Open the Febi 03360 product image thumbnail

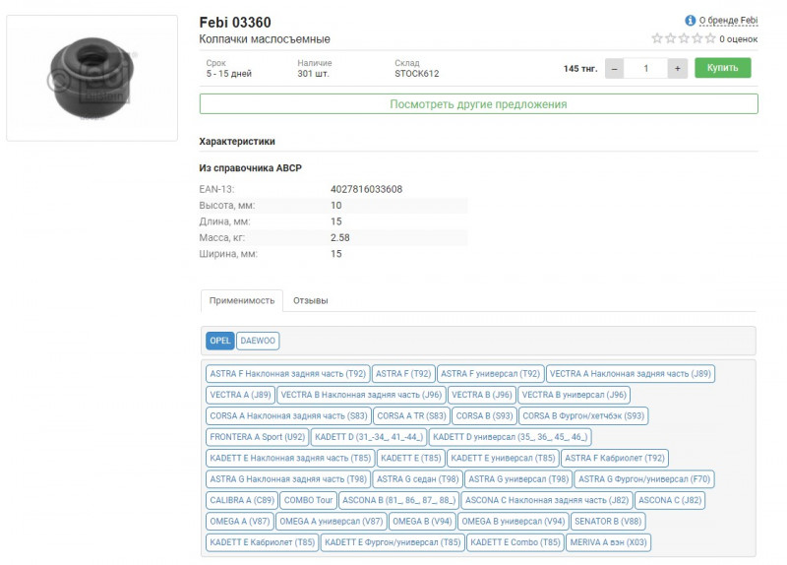(x=91, y=78)
